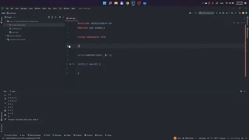Click the Rerun icon in Run panel
Image resolution: width=249 pixels, height=140 pixels.
5,95
